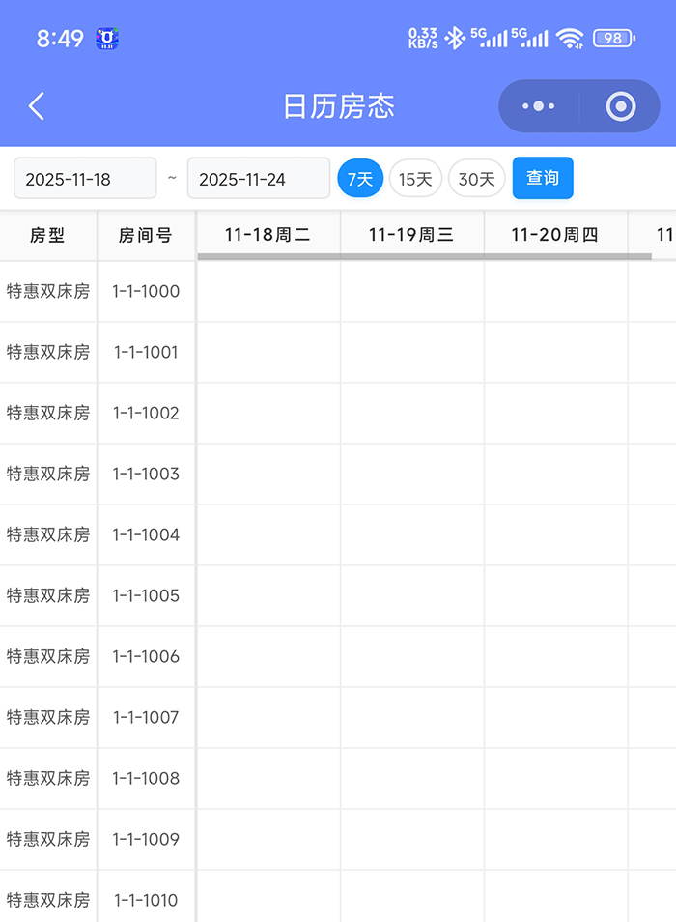The height and width of the screenshot is (922, 676).
Task: Select room number 1-1-1003
Action: (146, 474)
